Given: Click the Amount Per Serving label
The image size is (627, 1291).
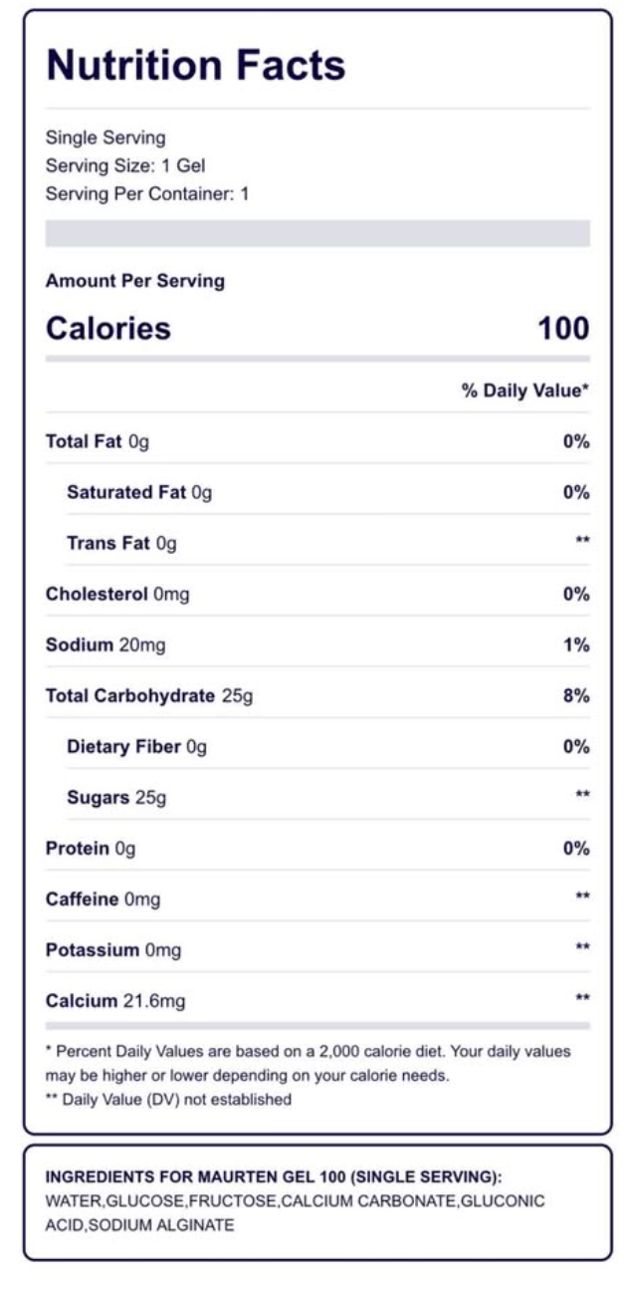Looking at the screenshot, I should [x=135, y=281].
